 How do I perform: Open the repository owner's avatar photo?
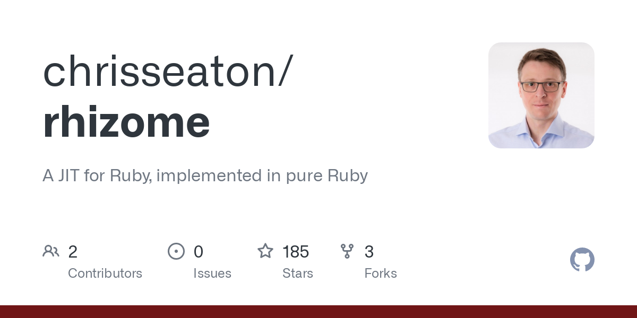(x=541, y=95)
